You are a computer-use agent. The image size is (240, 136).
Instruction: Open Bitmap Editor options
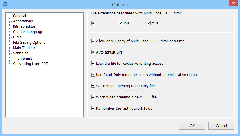click(24, 27)
